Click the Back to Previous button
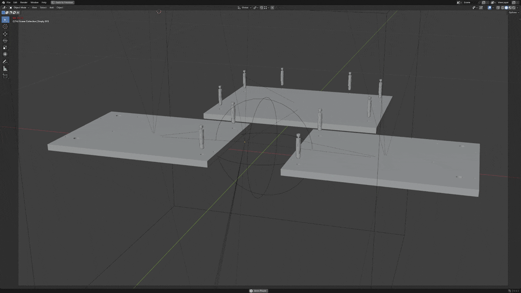Viewport: 521px width, 293px height. (62, 2)
